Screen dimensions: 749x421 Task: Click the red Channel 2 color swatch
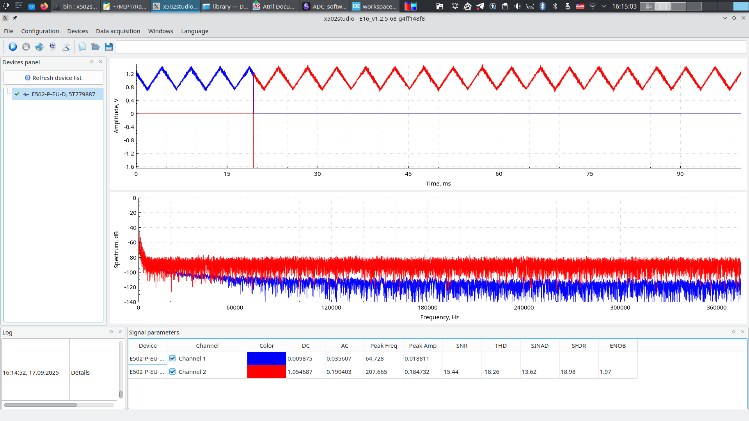tap(266, 371)
